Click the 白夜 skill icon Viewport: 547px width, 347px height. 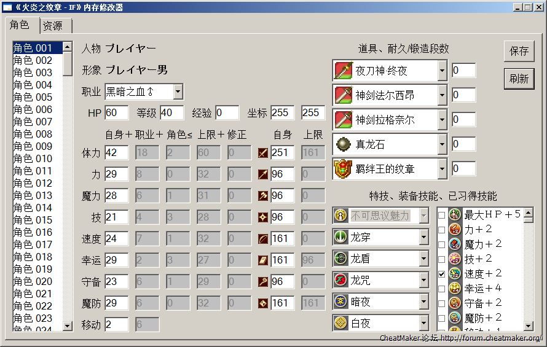(x=341, y=322)
